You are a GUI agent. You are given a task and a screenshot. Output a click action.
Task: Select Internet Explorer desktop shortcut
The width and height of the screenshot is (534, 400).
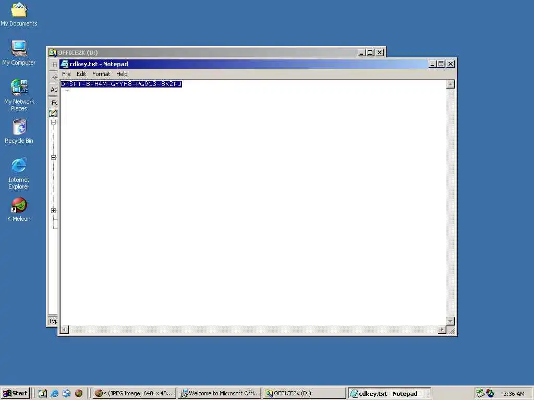(19, 173)
